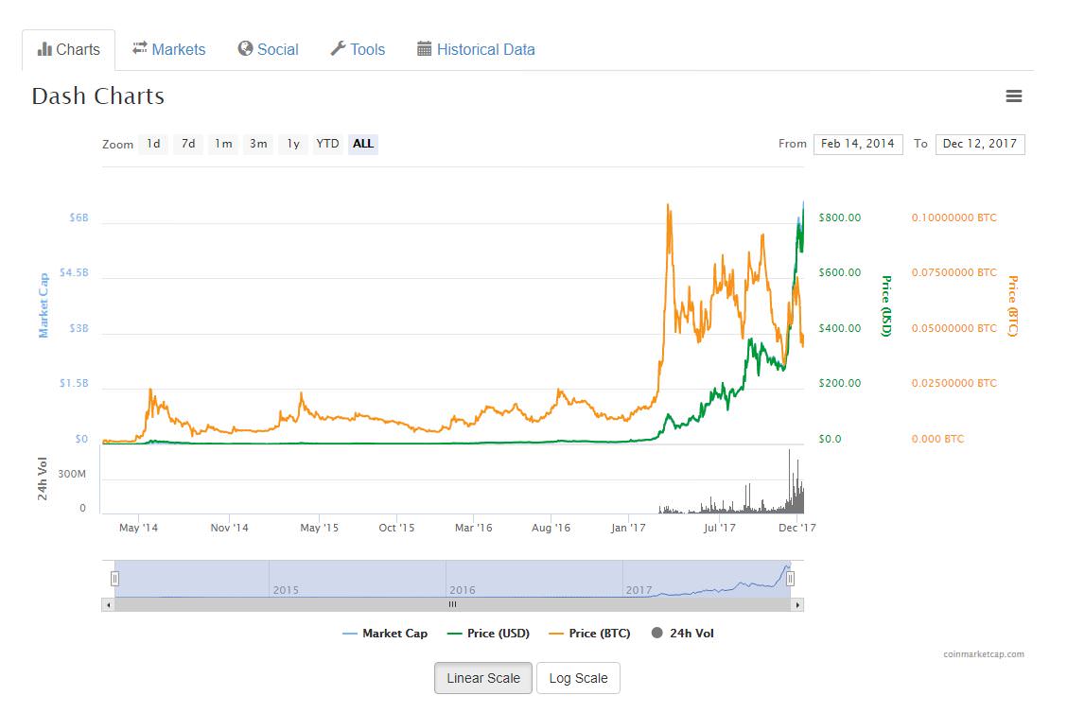Toggle Price (USD) series in legend
1085x713 pixels.
click(x=488, y=634)
